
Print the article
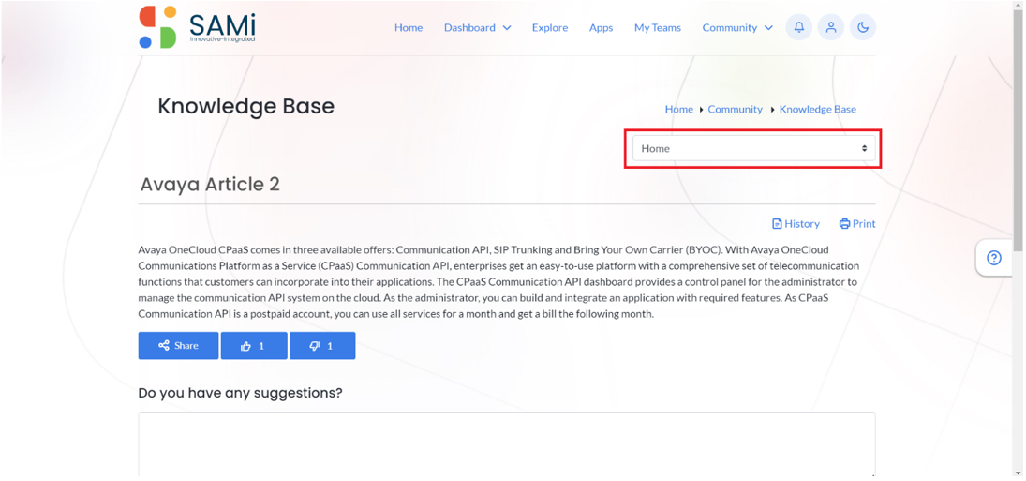[857, 224]
